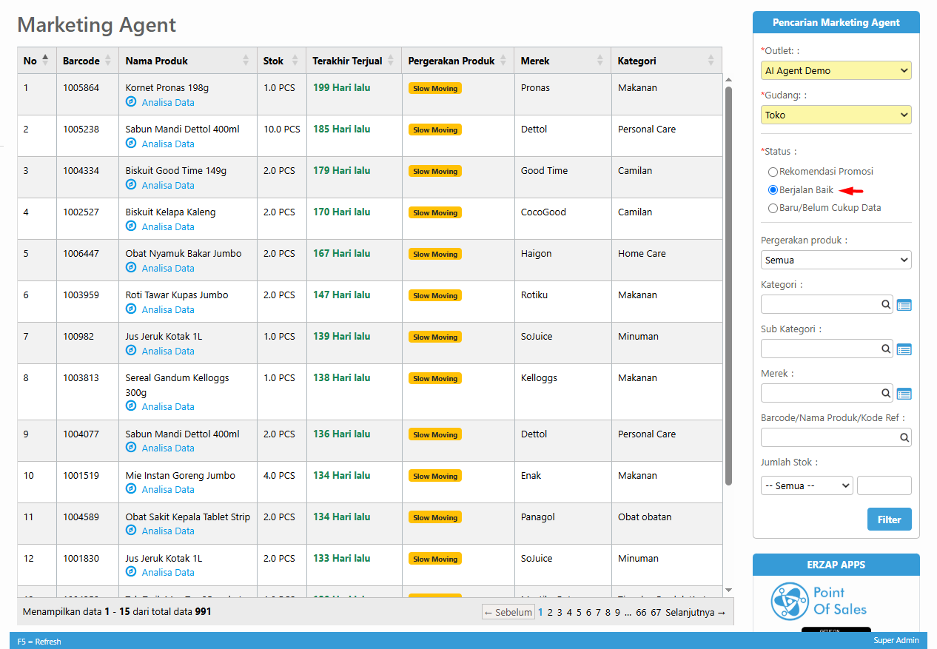Sort table by the Stok column arrows
Image resolution: width=937 pixels, height=649 pixels.
point(295,61)
